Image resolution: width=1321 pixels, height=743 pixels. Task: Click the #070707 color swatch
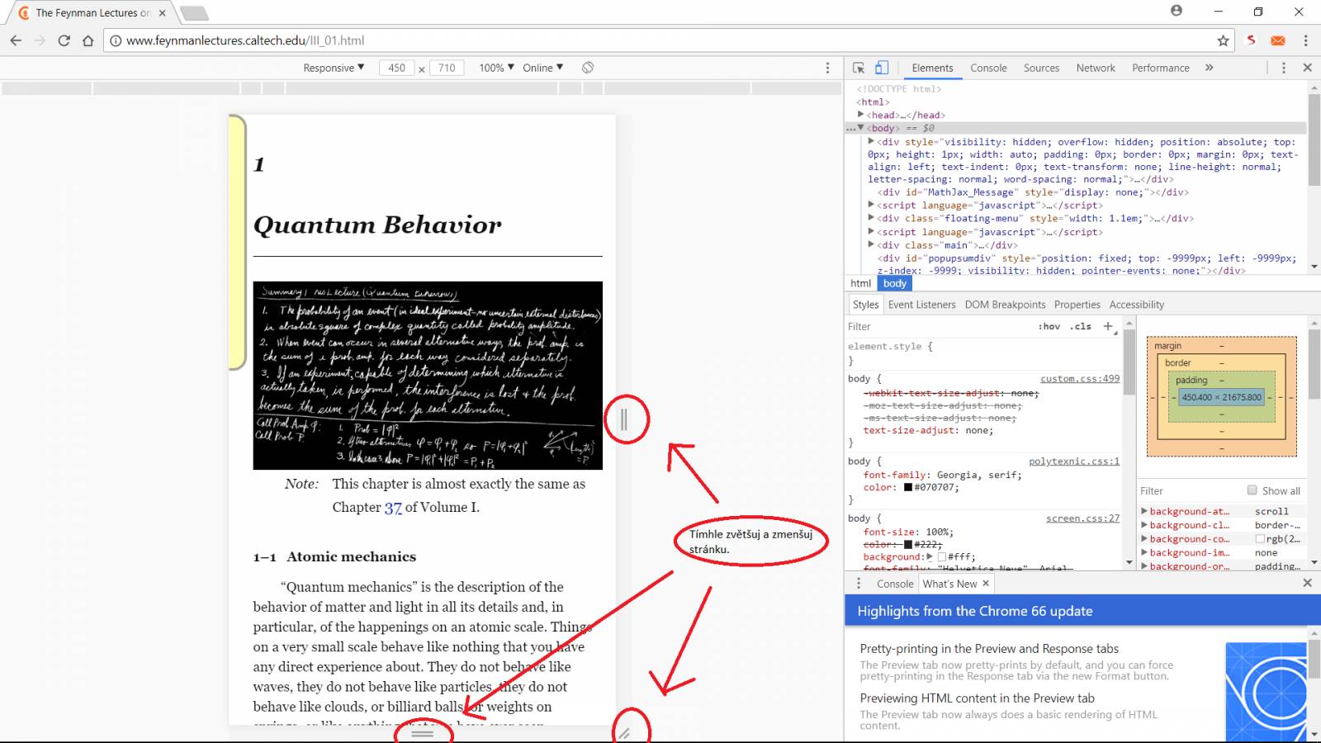pyautogui.click(x=908, y=488)
